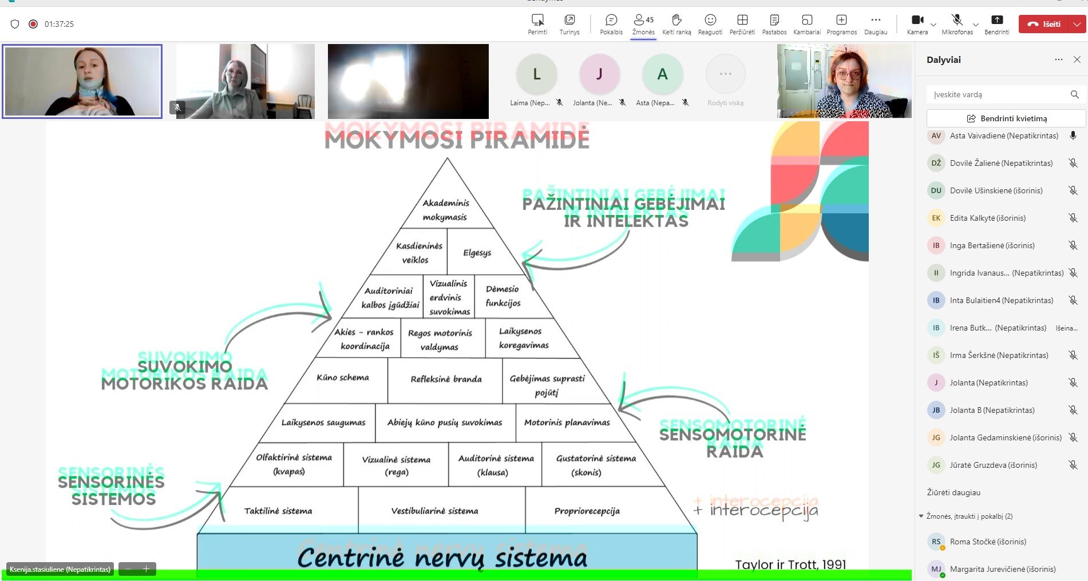This screenshot has width=1088, height=581.
Task: Open Mikrofonas device options arrow
Action: tap(976, 25)
